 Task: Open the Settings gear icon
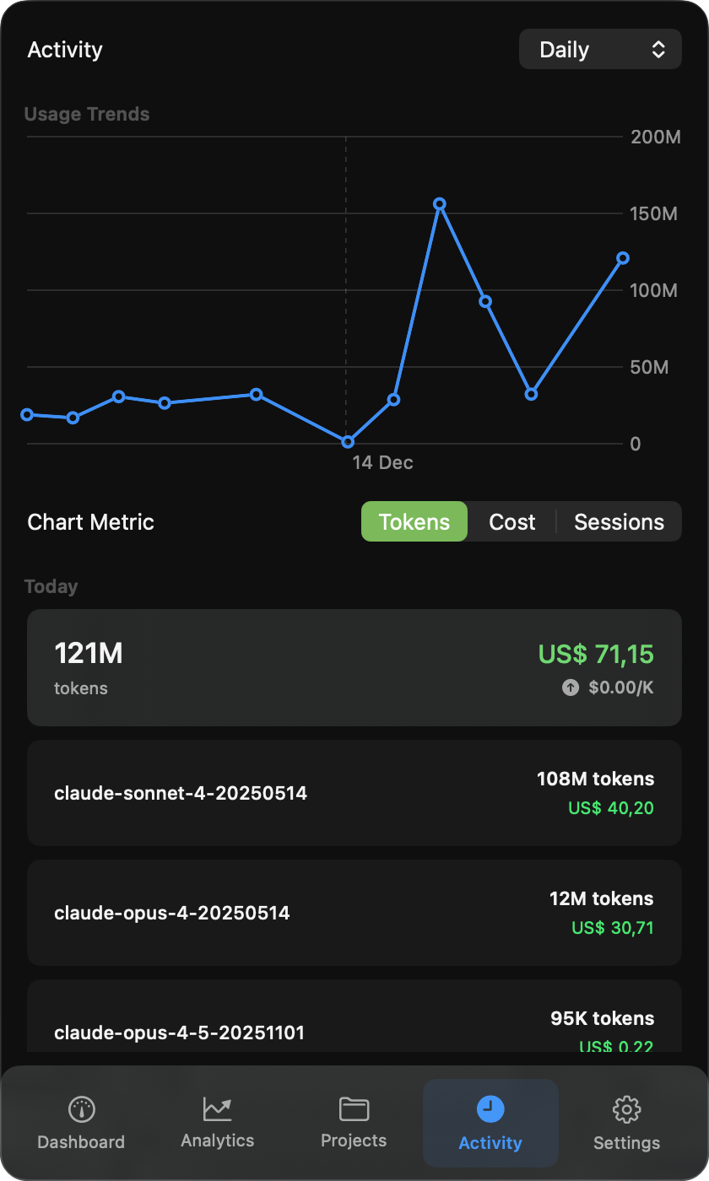tap(626, 1108)
